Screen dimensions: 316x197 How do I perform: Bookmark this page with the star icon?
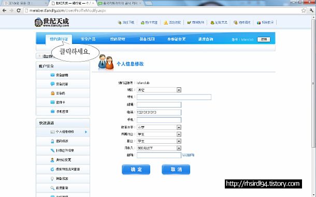[304, 10]
